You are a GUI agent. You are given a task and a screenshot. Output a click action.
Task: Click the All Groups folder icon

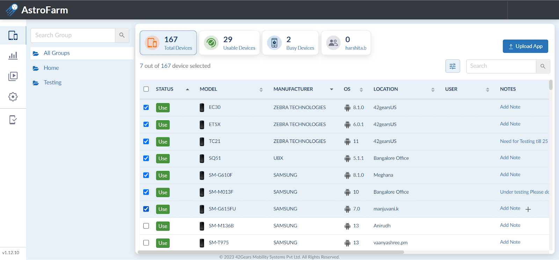coord(36,53)
